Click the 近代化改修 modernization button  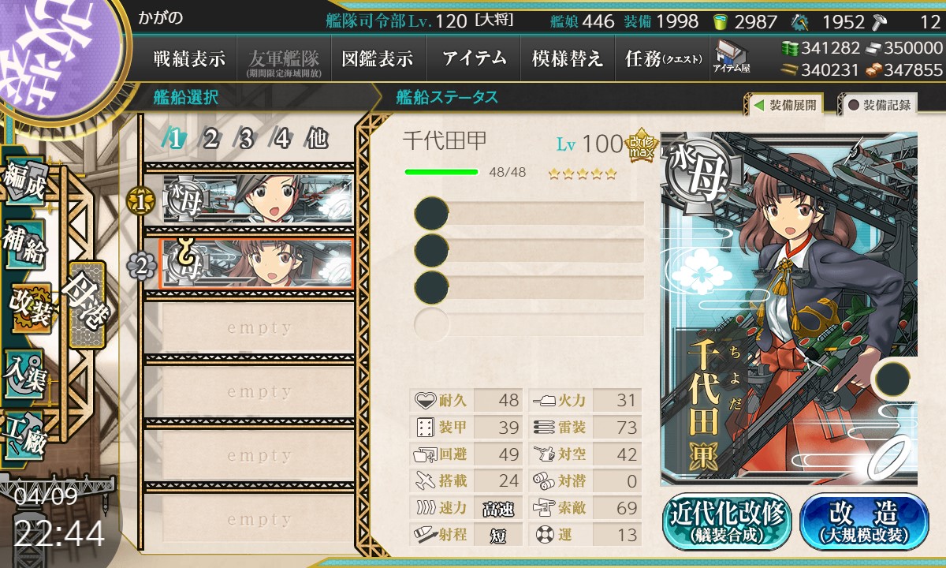coord(728,521)
